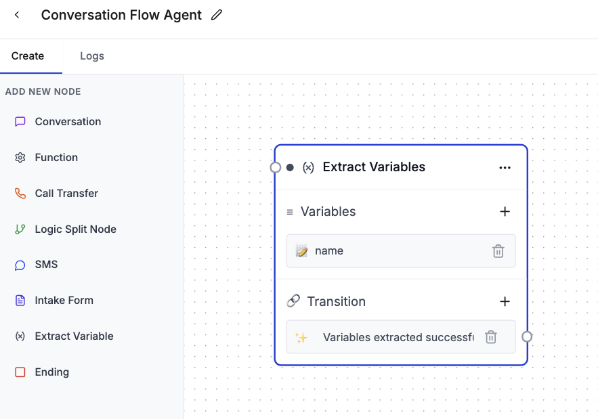Click the Variables section heading

coord(328,212)
